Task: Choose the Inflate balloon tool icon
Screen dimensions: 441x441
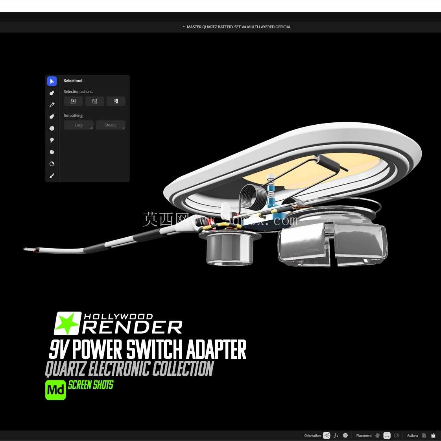Action: (x=52, y=140)
